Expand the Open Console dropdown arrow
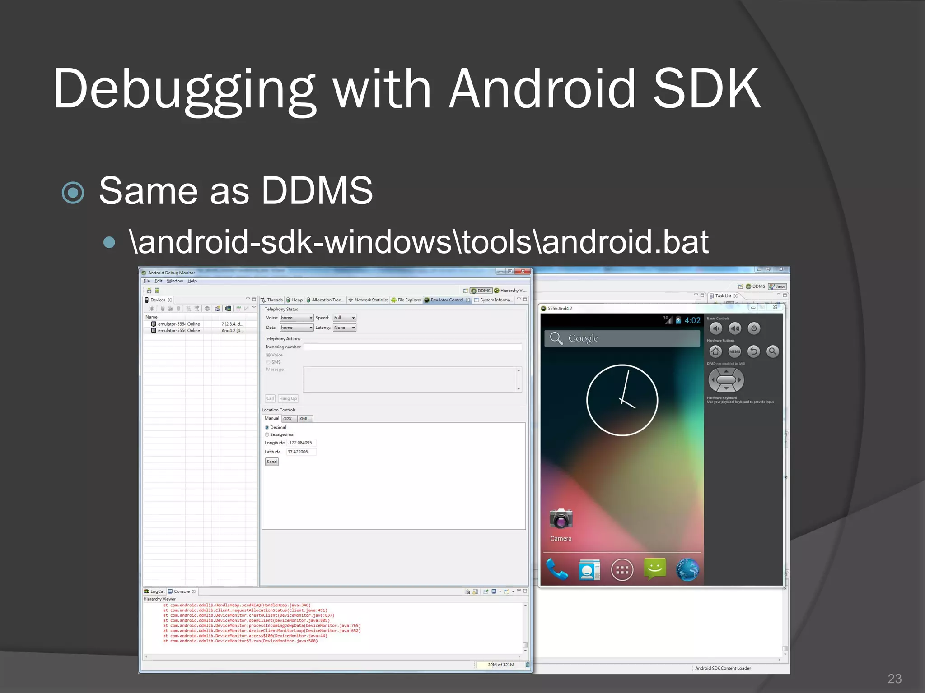Image resolution: width=925 pixels, height=693 pixels. tap(513, 591)
